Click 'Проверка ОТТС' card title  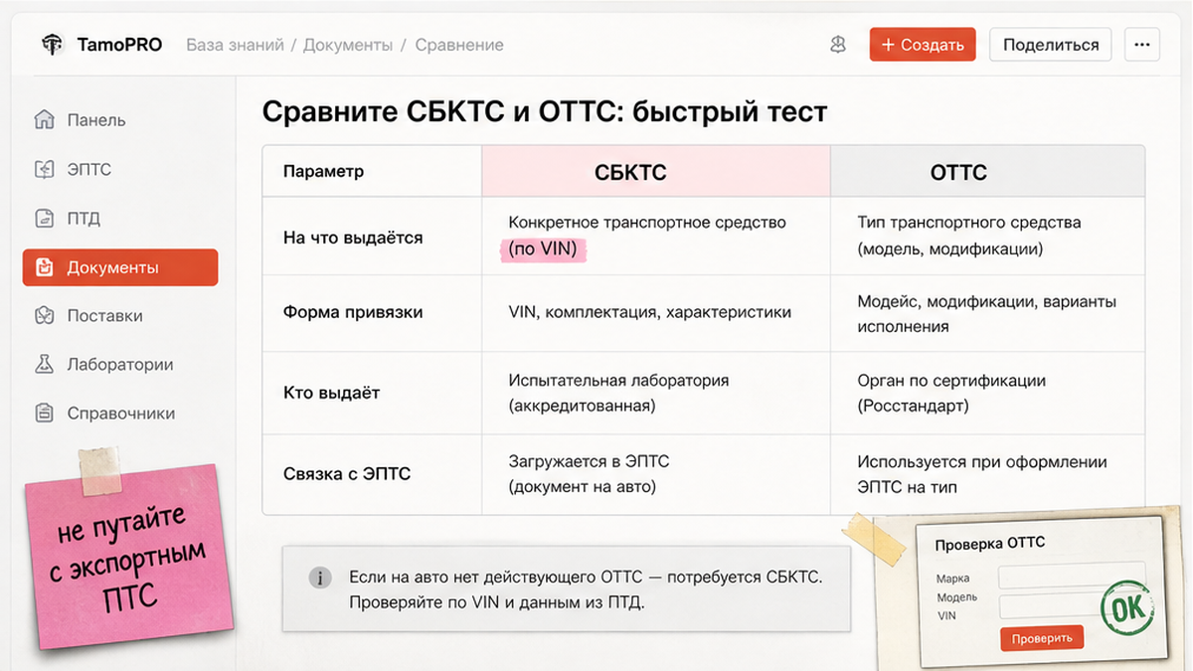[x=990, y=544]
